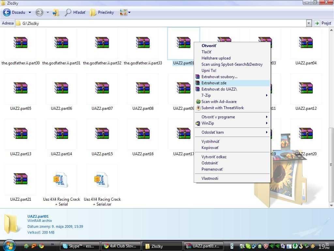Click the address field showing G:\Zložky

(160, 23)
